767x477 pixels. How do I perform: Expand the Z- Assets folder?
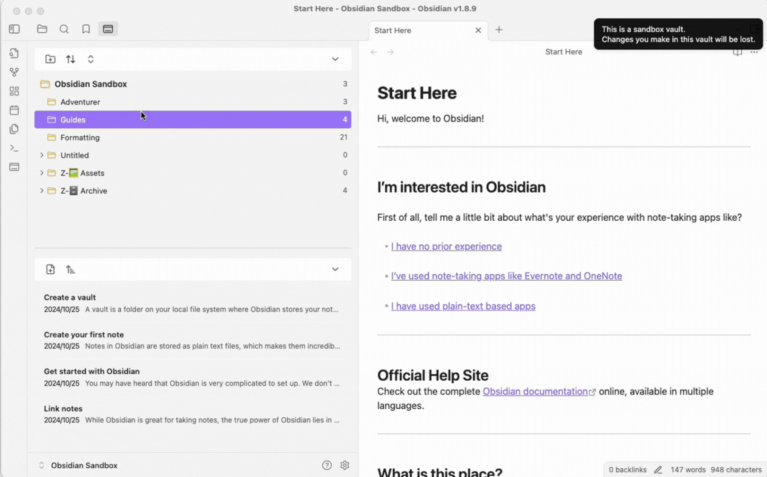point(42,173)
